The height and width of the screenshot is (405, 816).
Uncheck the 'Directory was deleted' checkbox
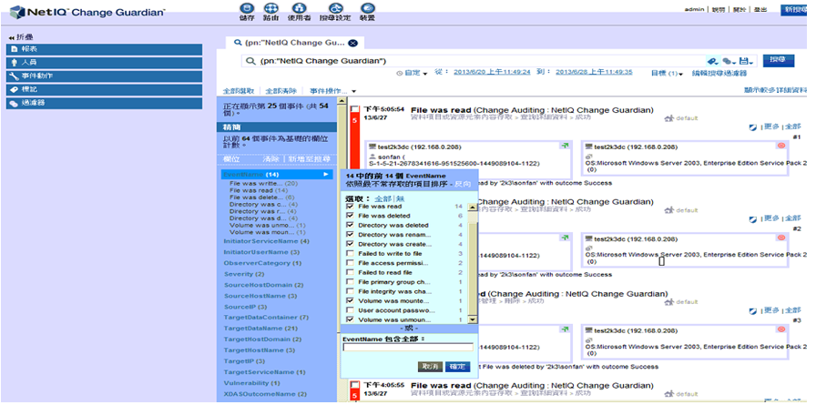click(350, 225)
